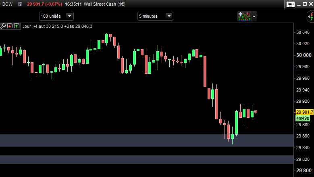The width and height of the screenshot is (314, 177).
Task: Click the 16:35:11 time display
Action: click(73, 4)
